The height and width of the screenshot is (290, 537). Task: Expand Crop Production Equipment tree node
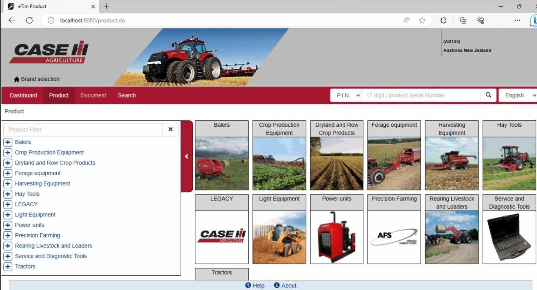pos(8,153)
